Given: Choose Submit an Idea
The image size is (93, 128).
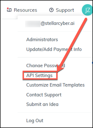Looking at the screenshot, I should tap(42, 104).
